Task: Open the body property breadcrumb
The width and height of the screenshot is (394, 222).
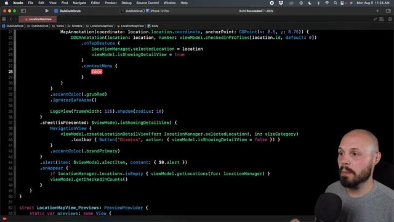Action: click(153, 26)
